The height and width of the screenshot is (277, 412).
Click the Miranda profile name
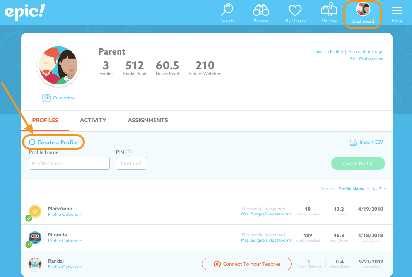pos(57,235)
